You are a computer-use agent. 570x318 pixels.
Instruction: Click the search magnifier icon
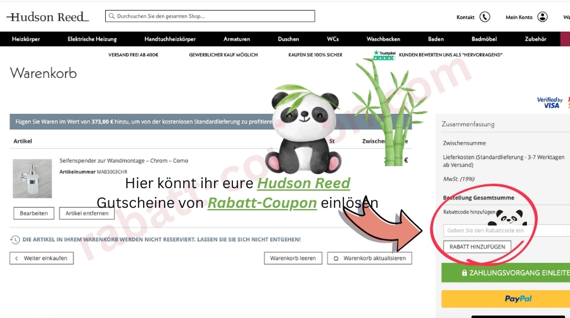[x=111, y=16]
